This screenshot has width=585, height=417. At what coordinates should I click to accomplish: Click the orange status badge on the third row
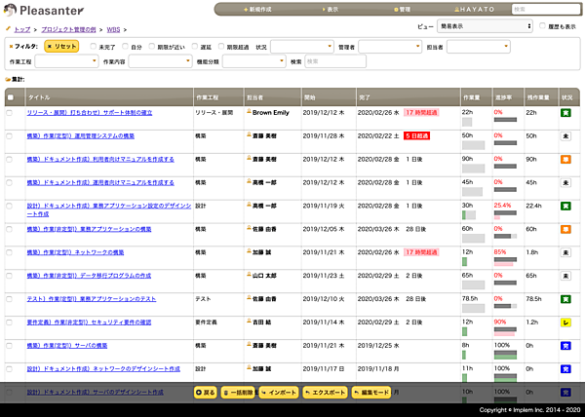pyautogui.click(x=565, y=160)
